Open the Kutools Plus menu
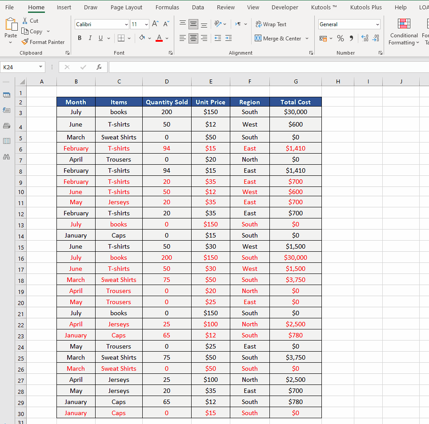Viewport: 429px width, 424px height. coord(365,7)
